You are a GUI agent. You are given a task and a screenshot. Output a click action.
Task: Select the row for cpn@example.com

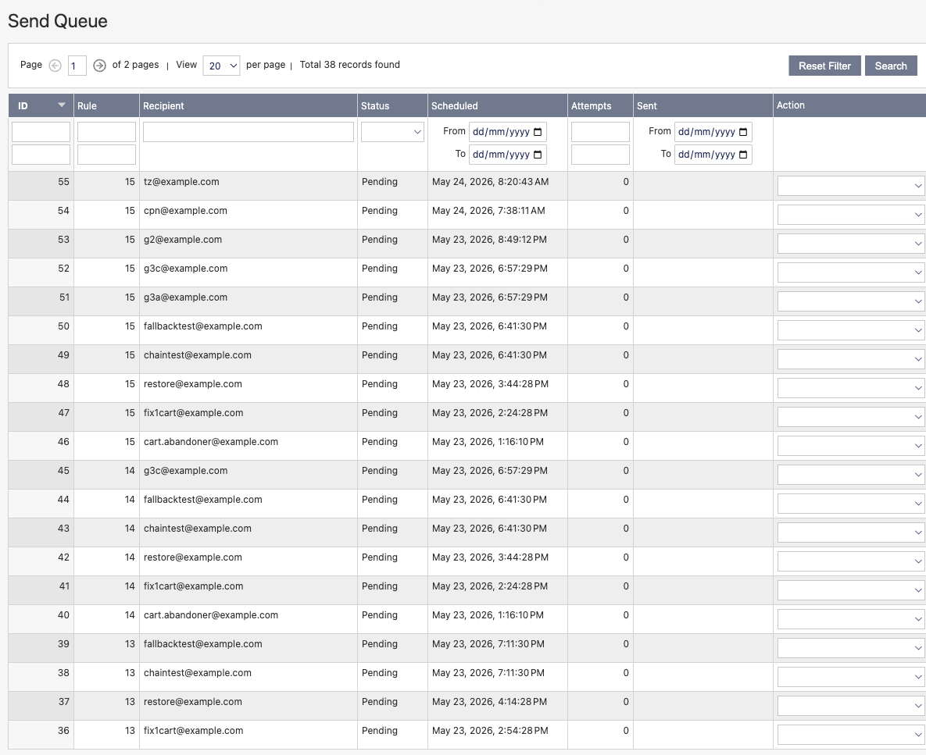point(467,215)
